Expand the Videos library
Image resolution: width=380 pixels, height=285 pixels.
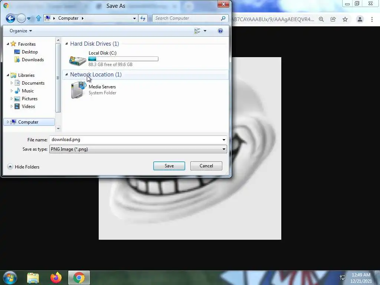(x=12, y=107)
